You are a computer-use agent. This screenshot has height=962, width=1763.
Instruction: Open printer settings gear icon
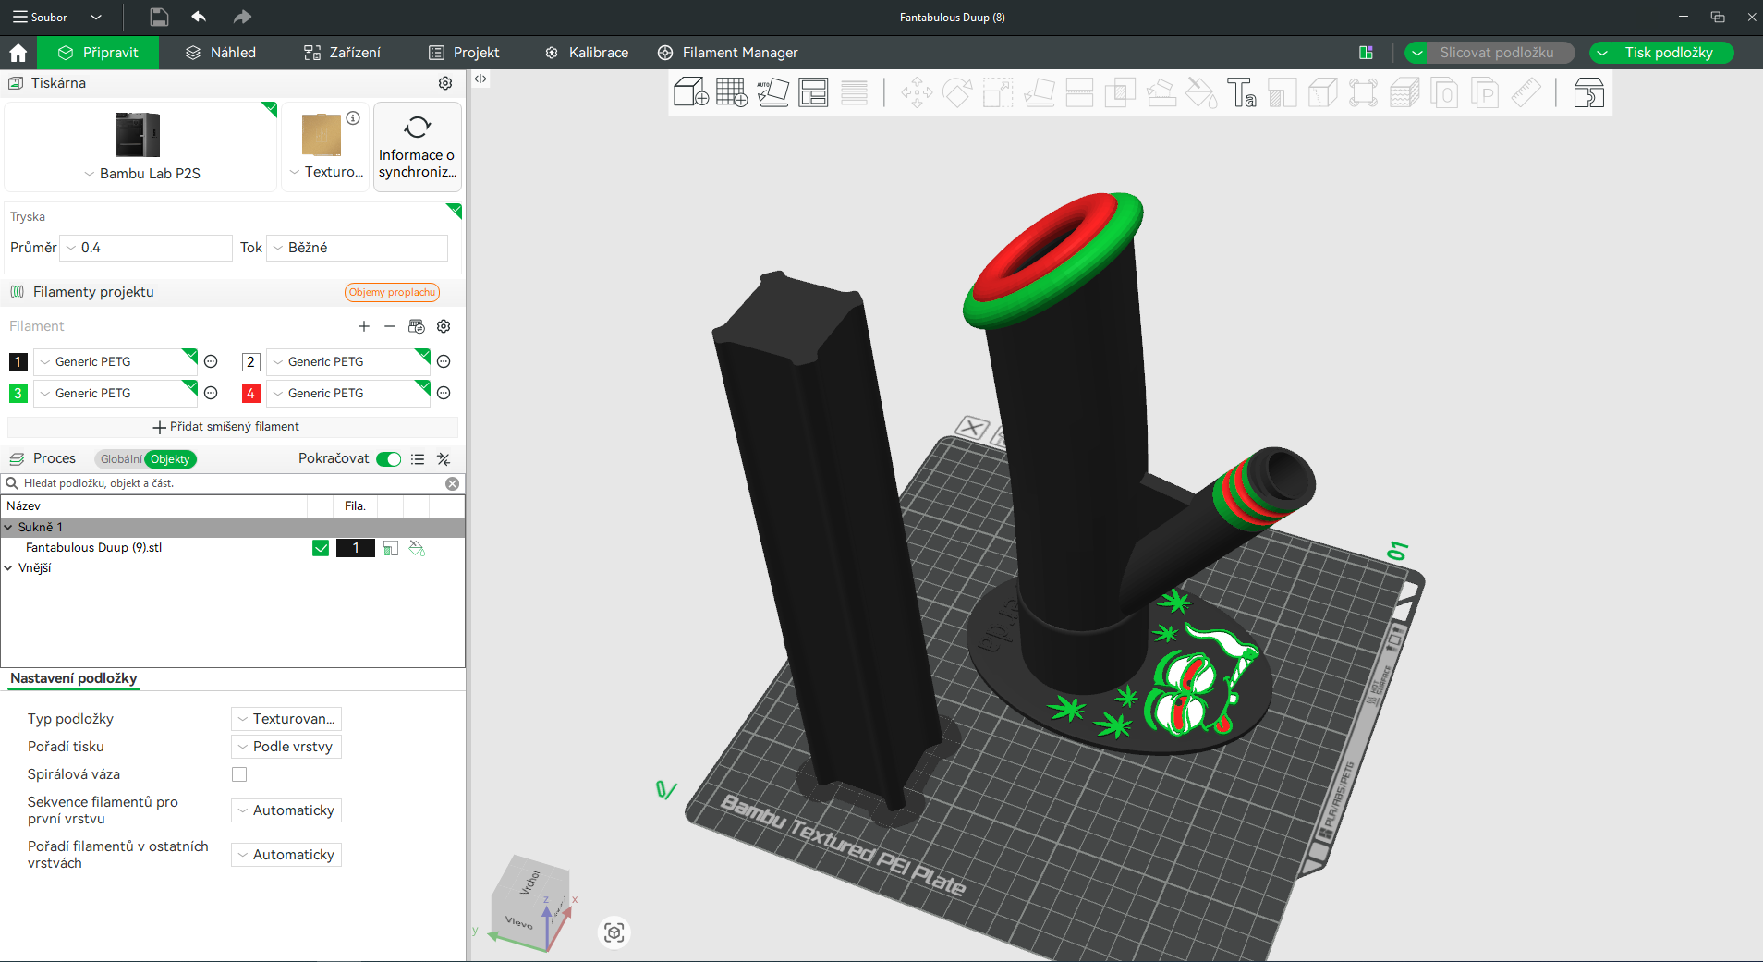point(445,83)
